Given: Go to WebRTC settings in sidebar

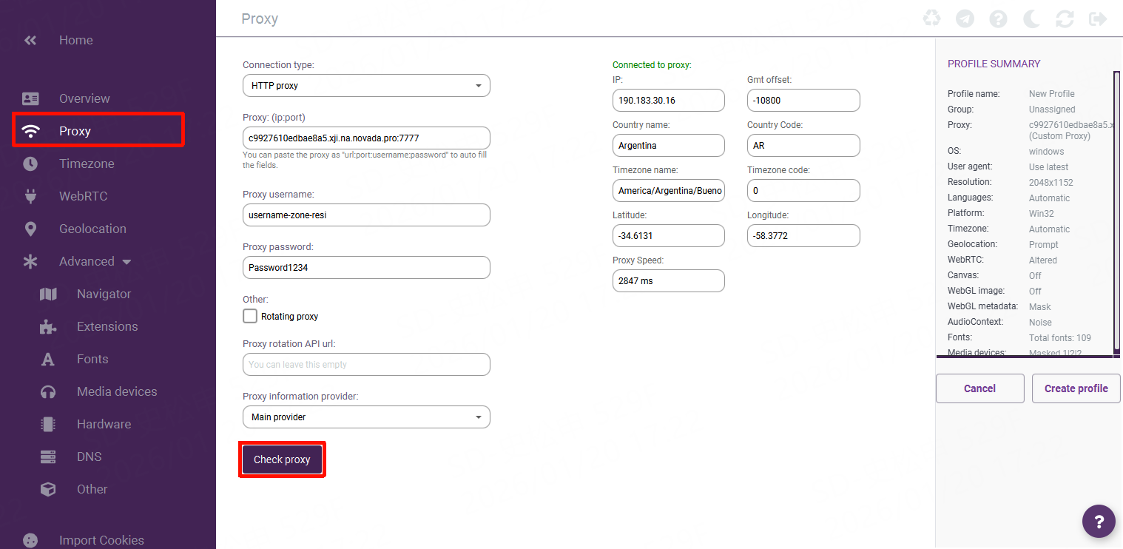Looking at the screenshot, I should pos(83,196).
